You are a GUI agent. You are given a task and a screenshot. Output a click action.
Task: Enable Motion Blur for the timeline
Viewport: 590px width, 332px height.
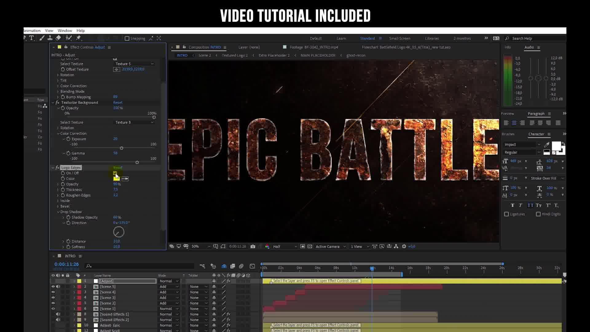[241, 266]
